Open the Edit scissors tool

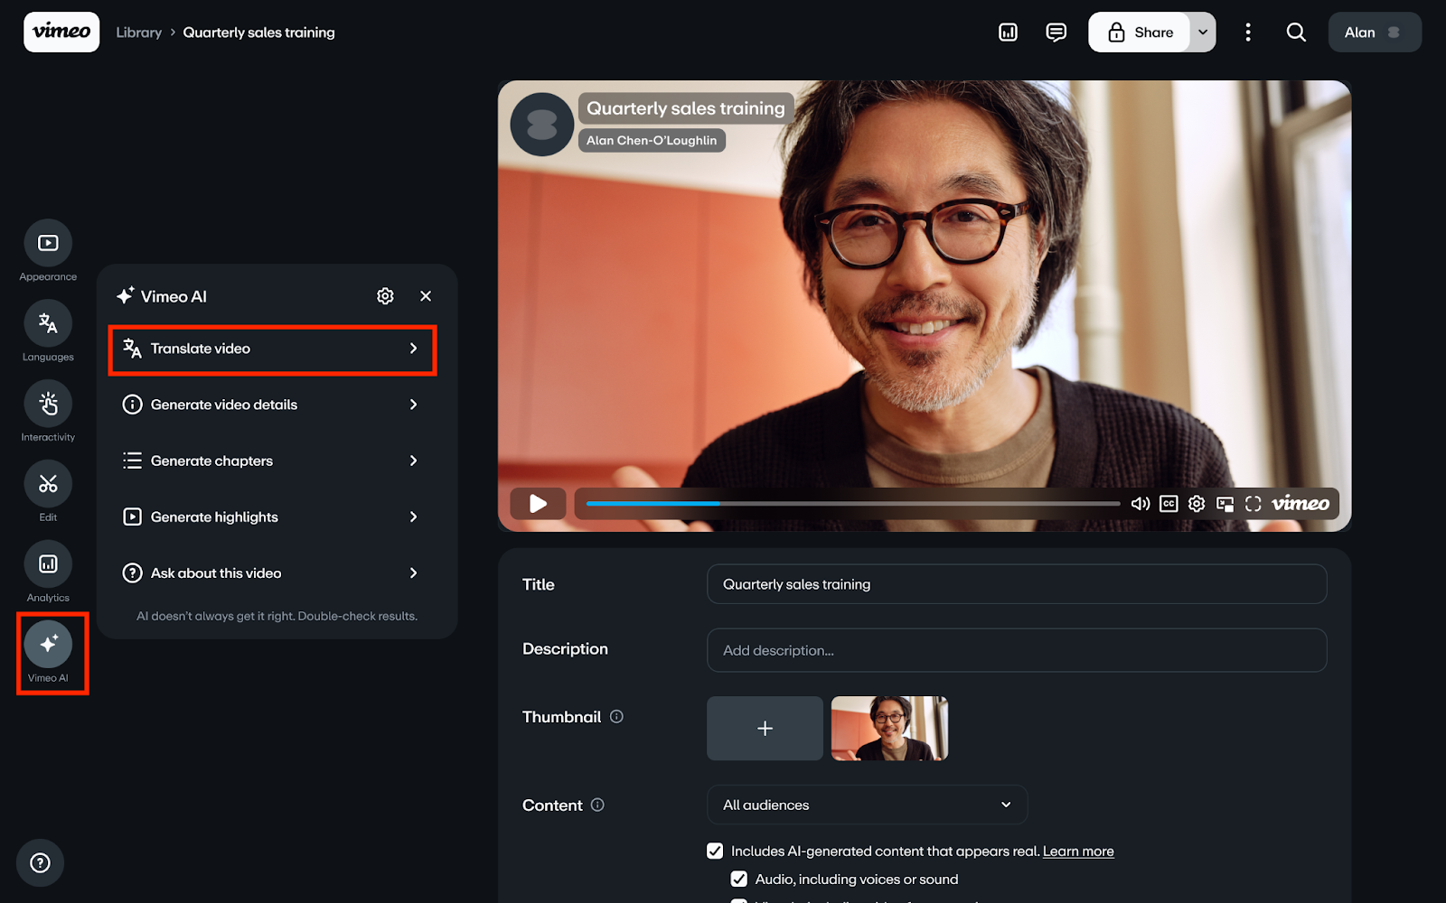click(x=48, y=485)
